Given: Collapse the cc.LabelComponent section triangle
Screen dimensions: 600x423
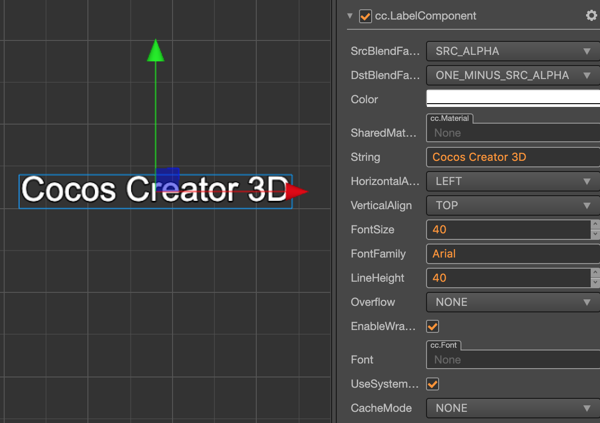Looking at the screenshot, I should [350, 16].
